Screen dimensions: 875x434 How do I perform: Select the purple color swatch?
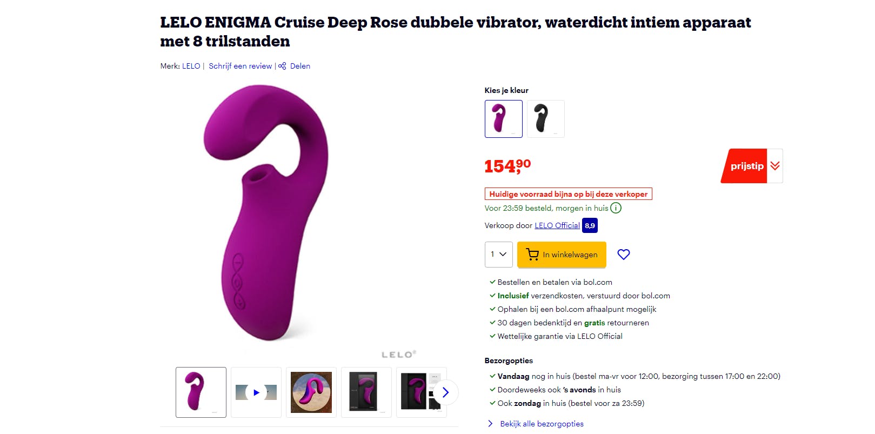[503, 119]
